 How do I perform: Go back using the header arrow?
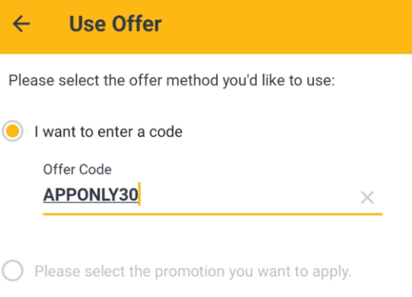21,24
